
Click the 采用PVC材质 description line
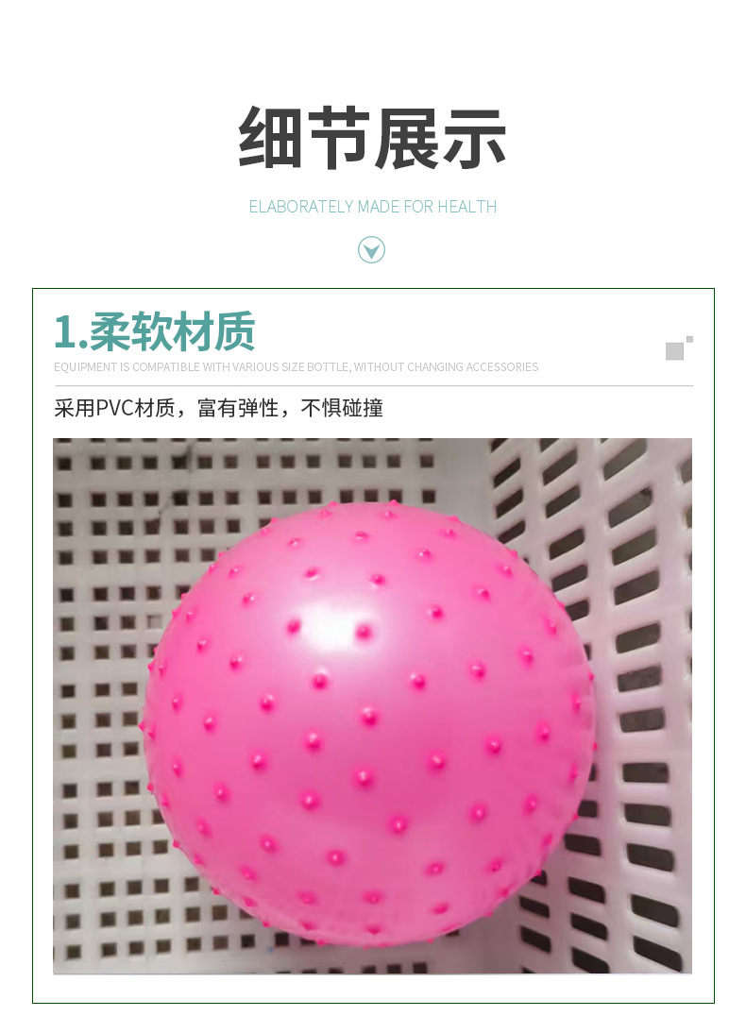tap(218, 408)
